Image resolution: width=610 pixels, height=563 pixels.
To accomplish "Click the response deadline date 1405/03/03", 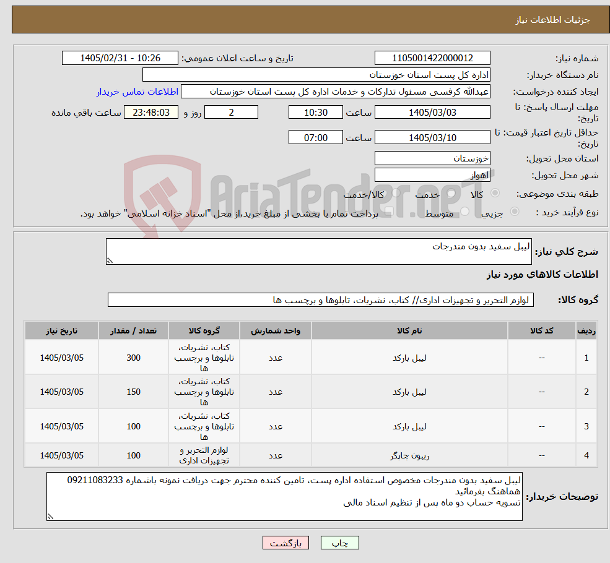I will [432, 112].
